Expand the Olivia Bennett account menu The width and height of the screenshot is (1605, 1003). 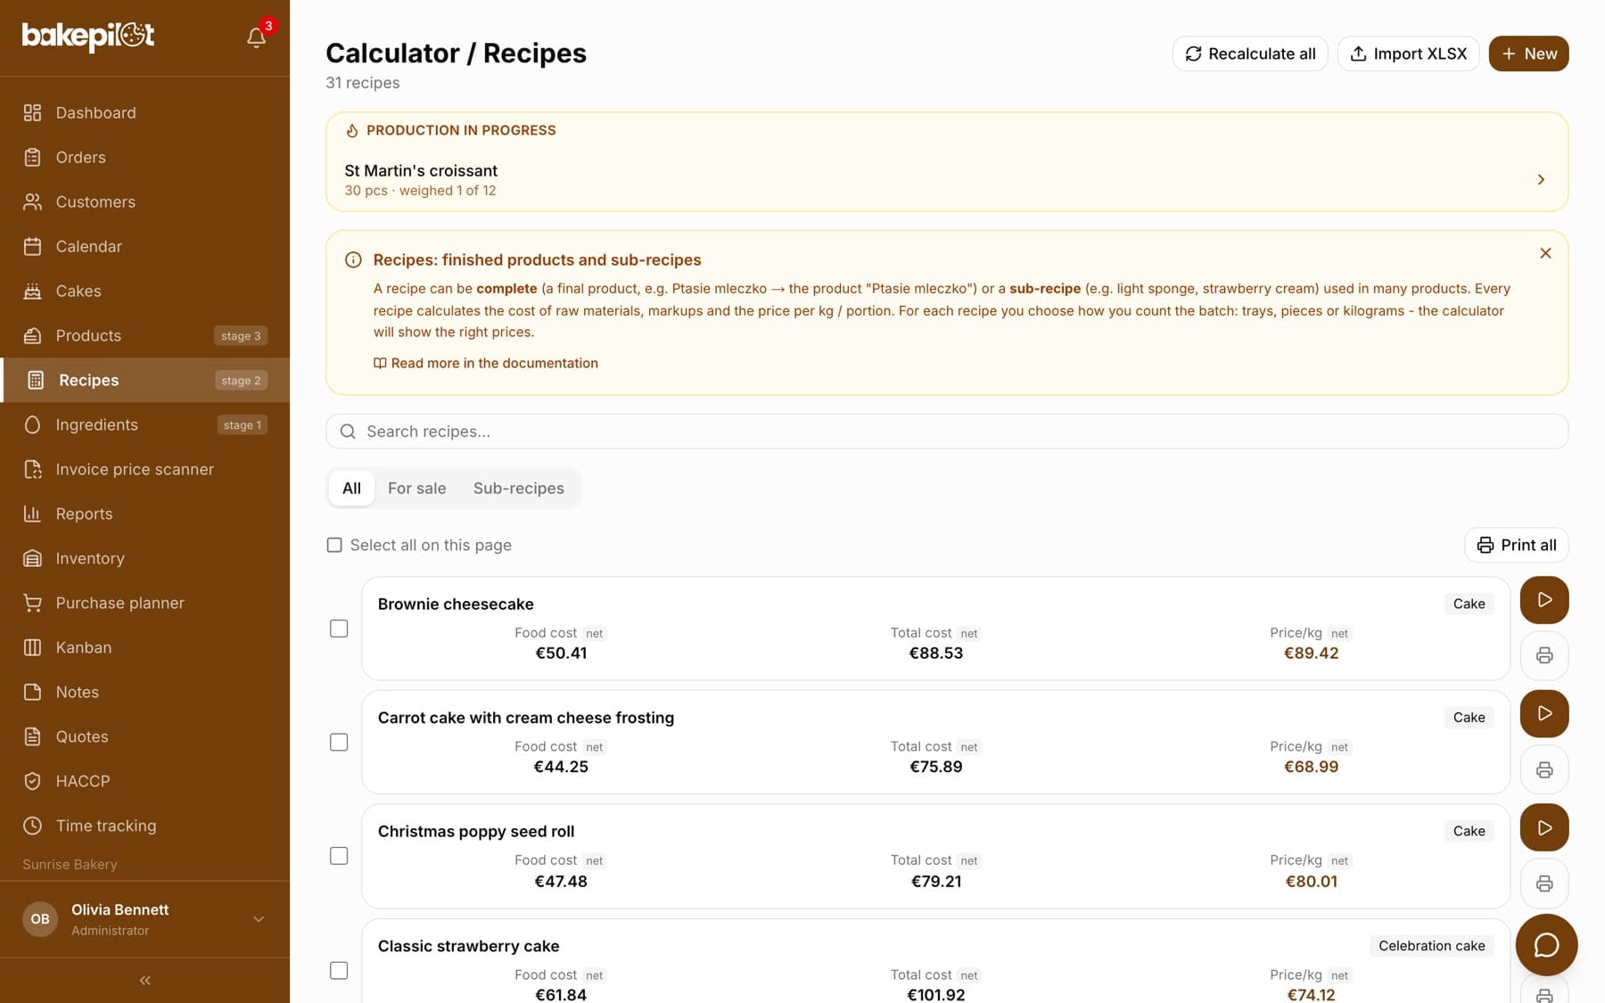(144, 919)
